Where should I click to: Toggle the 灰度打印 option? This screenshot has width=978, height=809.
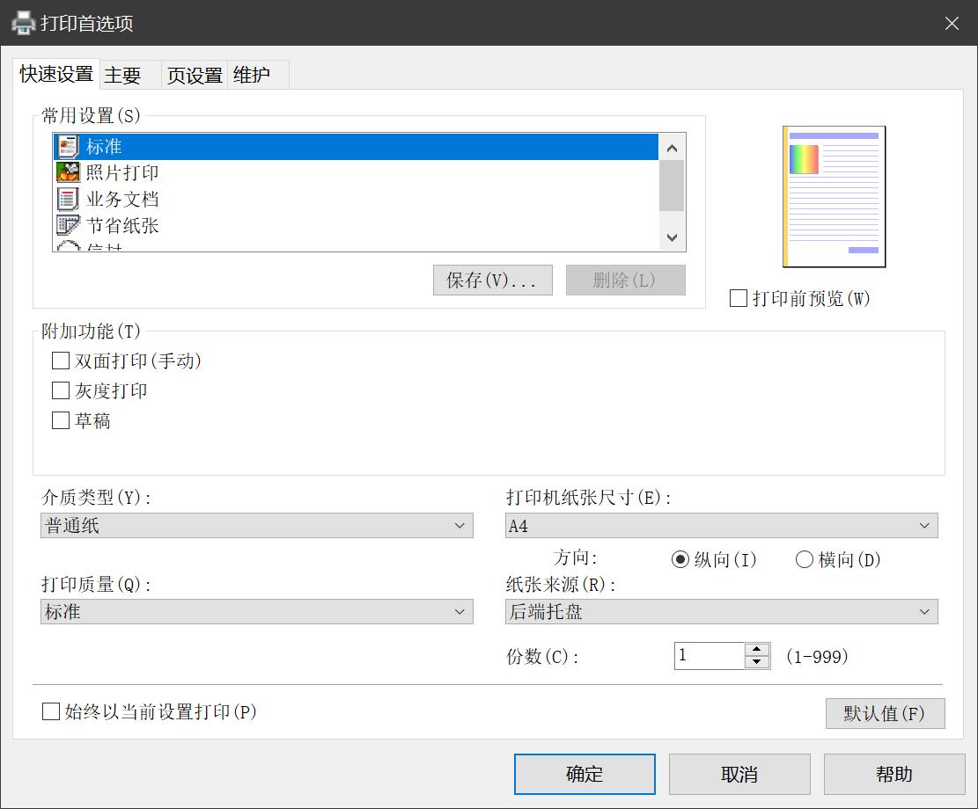pyautogui.click(x=60, y=390)
